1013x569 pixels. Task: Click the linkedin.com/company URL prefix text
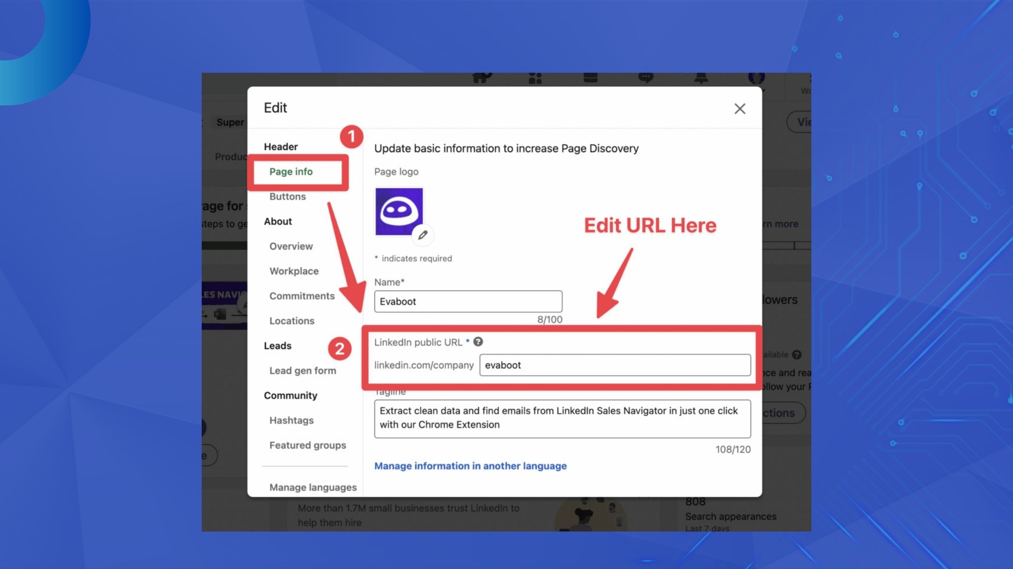pyautogui.click(x=424, y=365)
